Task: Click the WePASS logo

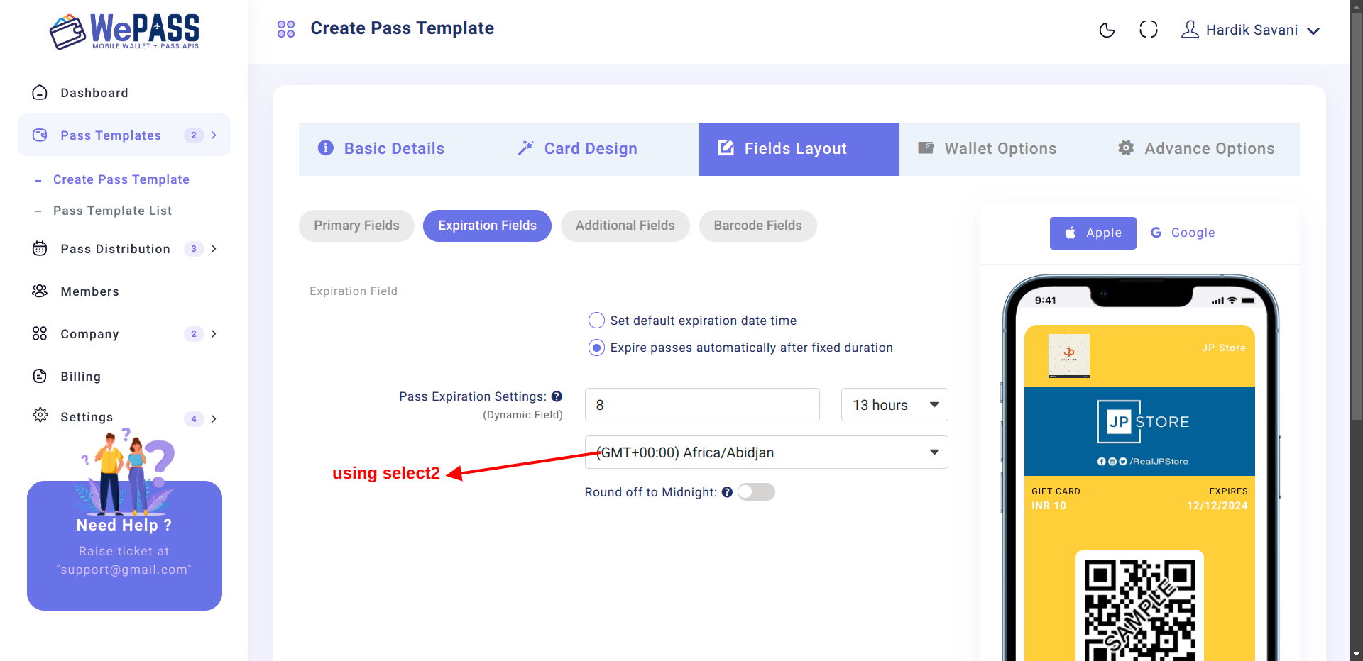Action: 124,31
